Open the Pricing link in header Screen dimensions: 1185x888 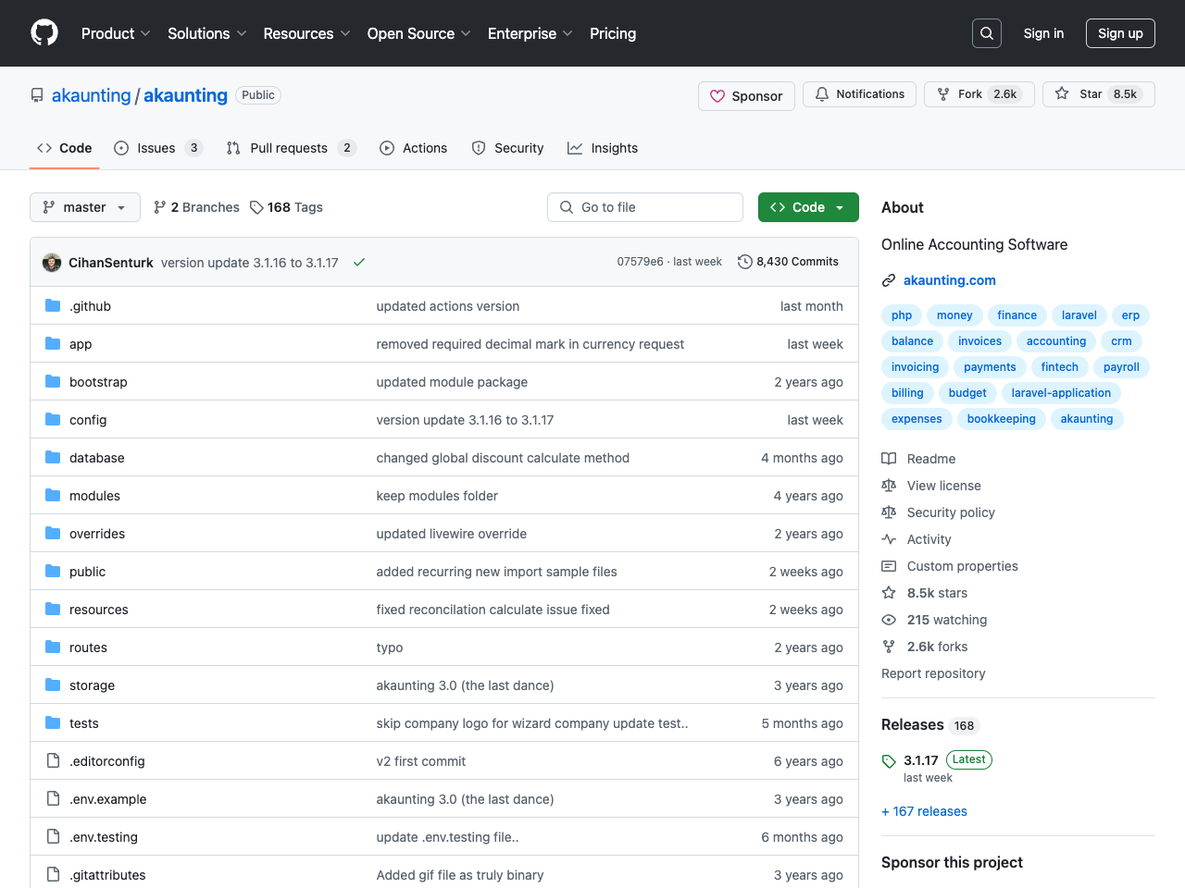[x=613, y=33]
